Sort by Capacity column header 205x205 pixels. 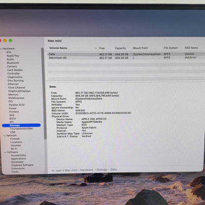(x=120, y=48)
